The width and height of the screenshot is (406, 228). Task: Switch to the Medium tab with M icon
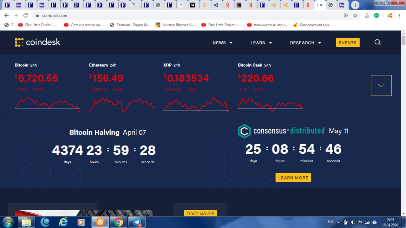(193, 5)
